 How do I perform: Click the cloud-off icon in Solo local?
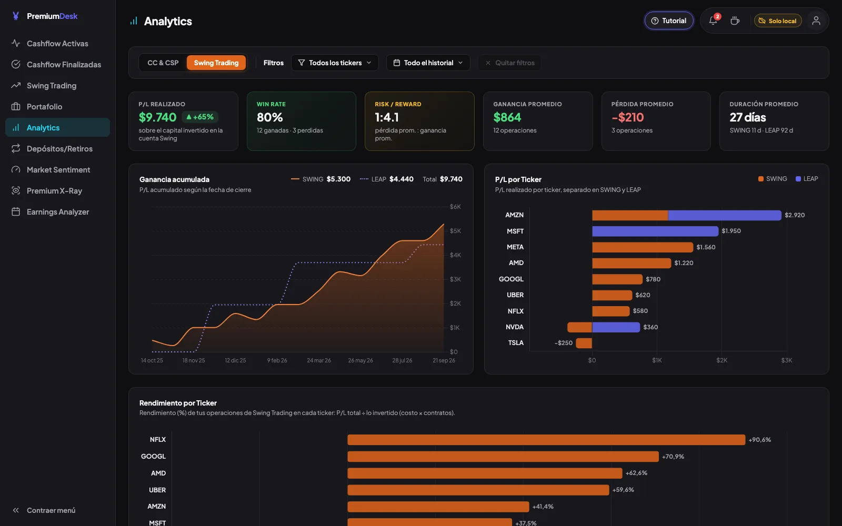[762, 21]
